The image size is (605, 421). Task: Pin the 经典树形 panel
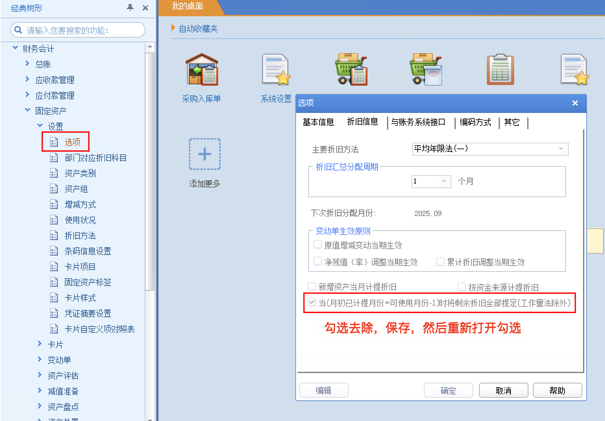pyautogui.click(x=130, y=7)
